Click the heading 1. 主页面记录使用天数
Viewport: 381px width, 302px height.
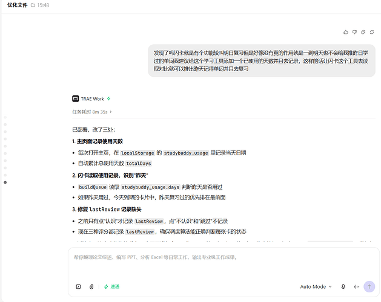coord(98,141)
